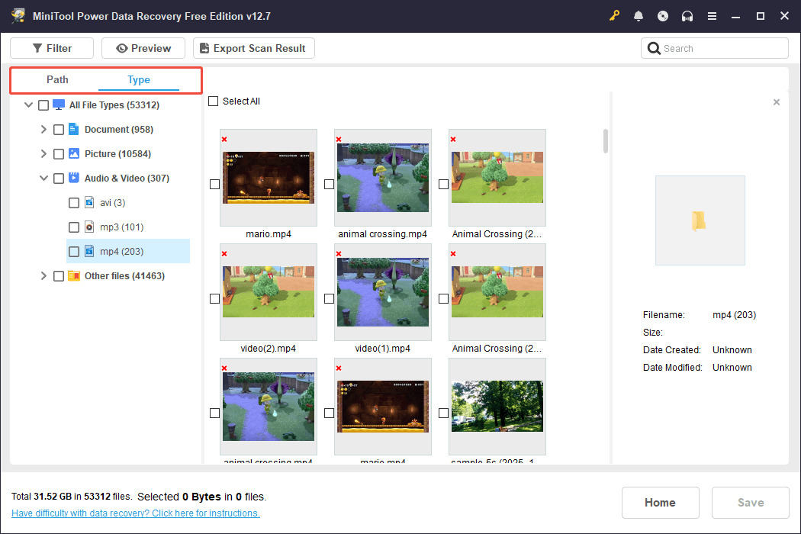Open notifications via the bell icon
801x534 pixels.
[x=639, y=15]
